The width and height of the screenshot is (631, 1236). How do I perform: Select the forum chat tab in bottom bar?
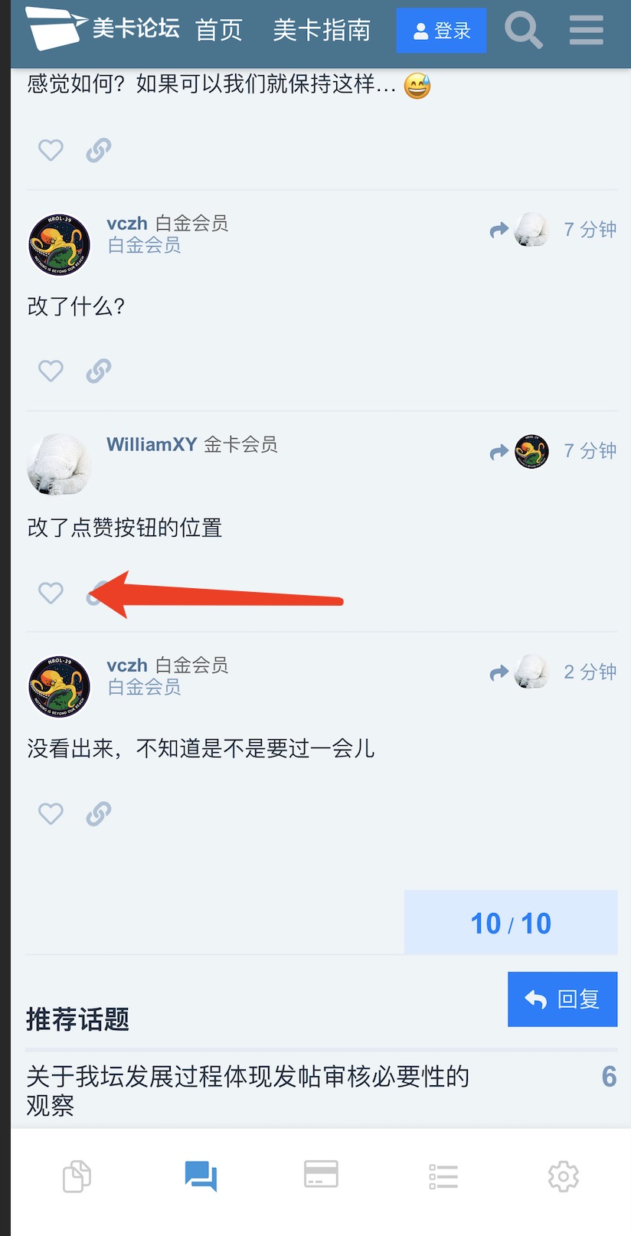tap(201, 1176)
